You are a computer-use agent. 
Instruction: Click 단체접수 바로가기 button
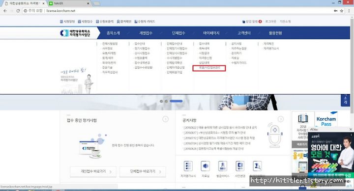[x=143, y=172]
